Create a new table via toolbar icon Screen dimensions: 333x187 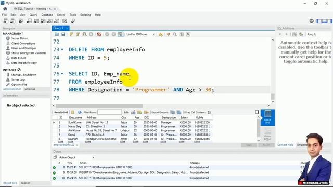36,21
